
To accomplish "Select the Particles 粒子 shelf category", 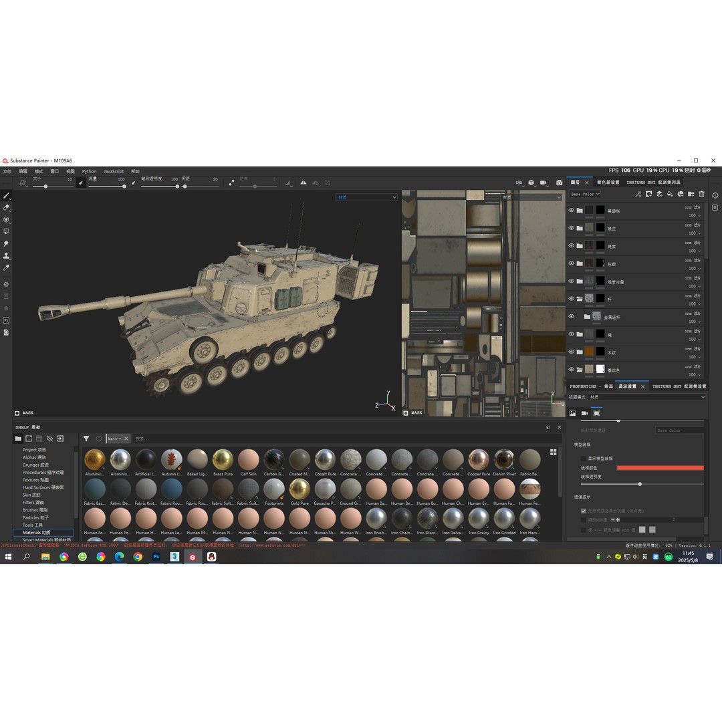I will click(35, 517).
